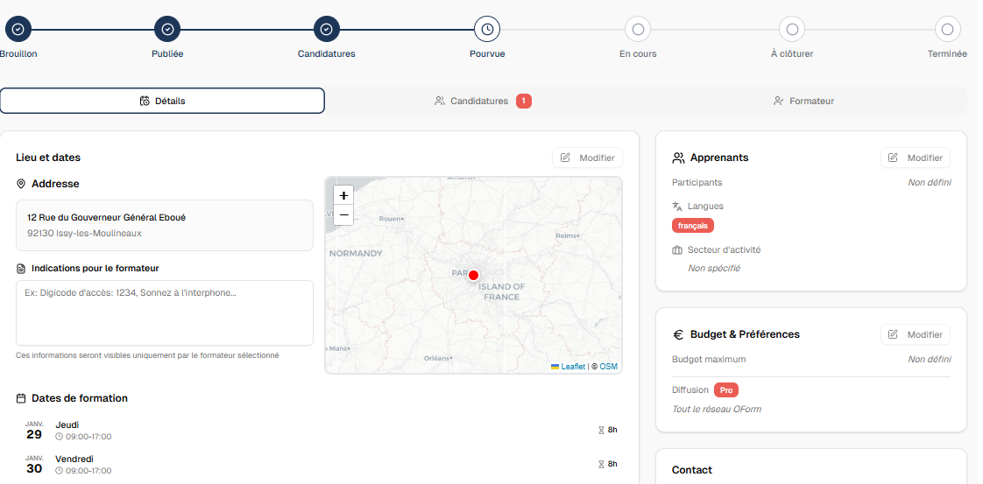Click the Brouillon step circle icon
This screenshot has width=983, height=484.
(18, 29)
